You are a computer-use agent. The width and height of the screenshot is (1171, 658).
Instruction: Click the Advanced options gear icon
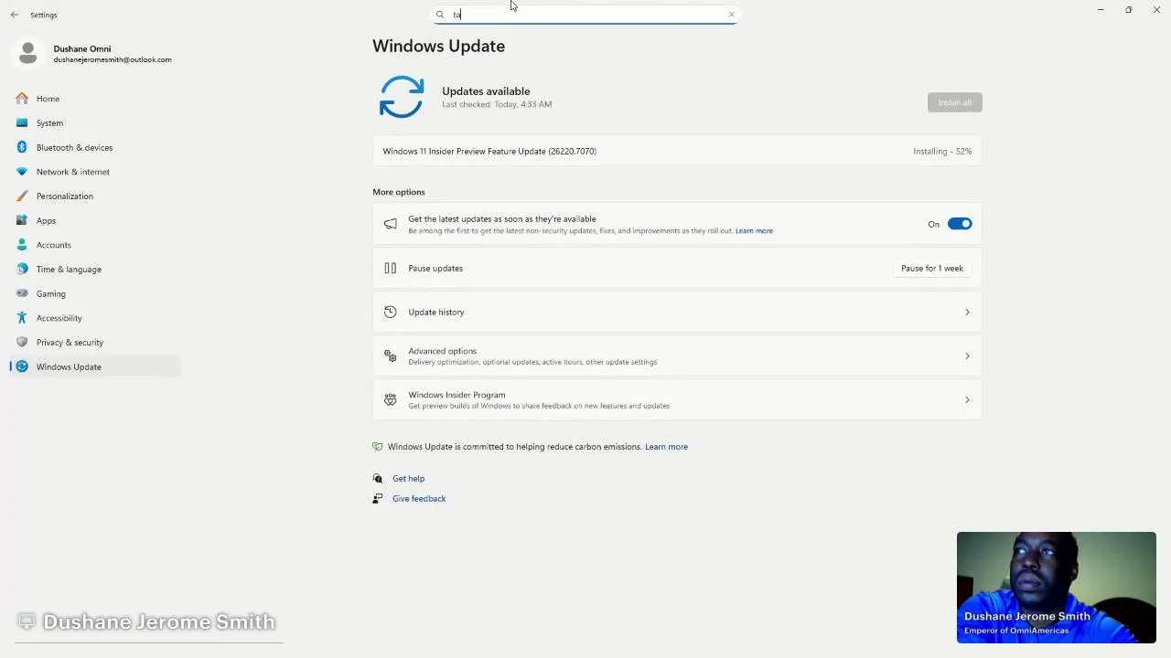click(391, 356)
